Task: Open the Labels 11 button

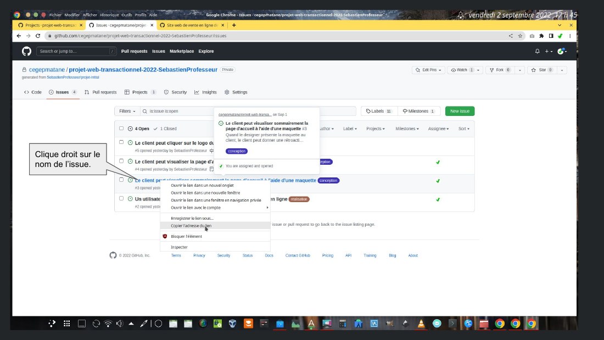Action: (379, 111)
